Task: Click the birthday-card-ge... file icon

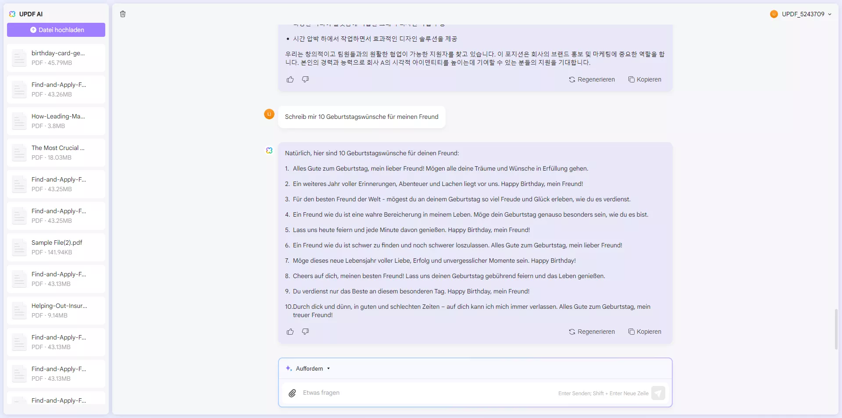Action: coord(19,58)
